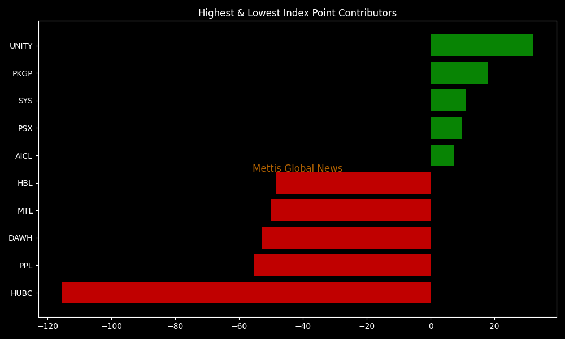Select the MTL axis label

(x=25, y=211)
